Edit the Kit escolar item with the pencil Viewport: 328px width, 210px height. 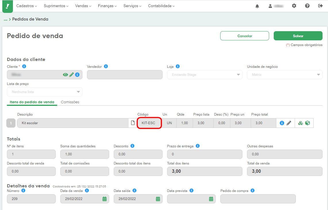point(289,123)
